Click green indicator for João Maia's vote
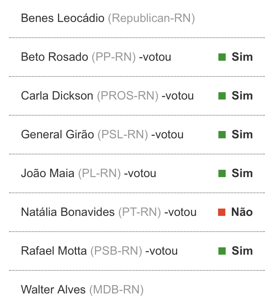This screenshot has width=275, height=307. click(x=222, y=173)
